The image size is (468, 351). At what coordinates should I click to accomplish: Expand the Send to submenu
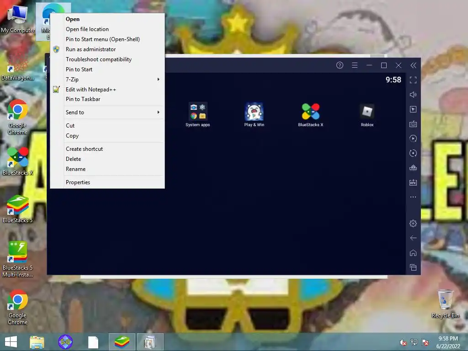[x=107, y=112]
